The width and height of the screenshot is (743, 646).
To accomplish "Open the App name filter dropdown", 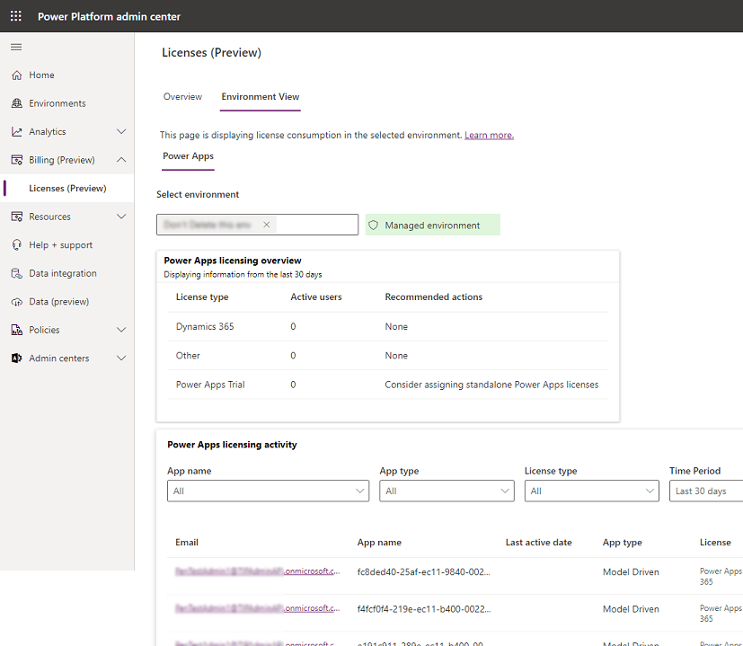I will 269,491.
